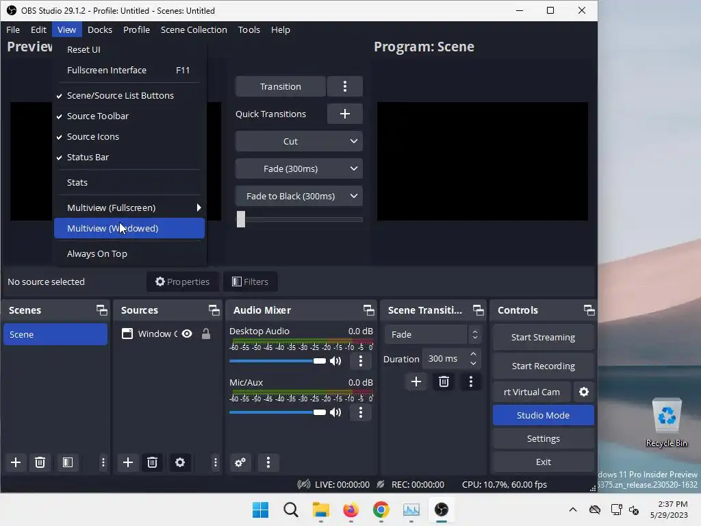Image resolution: width=701 pixels, height=526 pixels.
Task: Toggle Scene/Source List Buttons option
Action: pos(129,95)
